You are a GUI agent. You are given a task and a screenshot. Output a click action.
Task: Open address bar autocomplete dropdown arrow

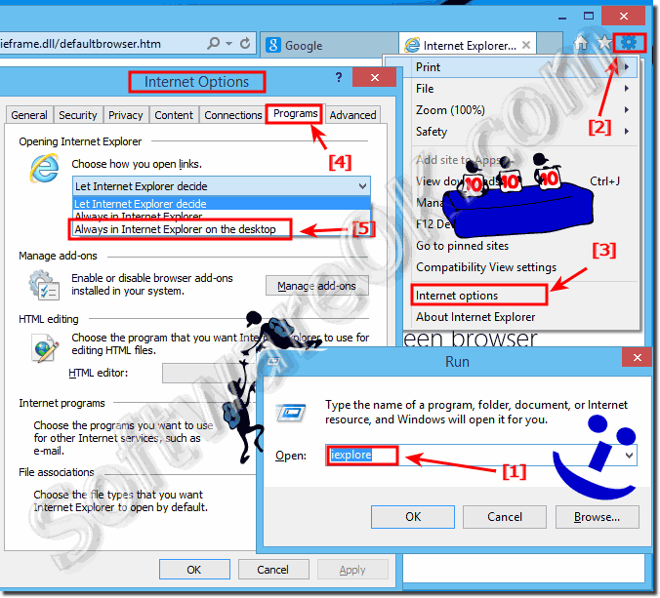229,43
